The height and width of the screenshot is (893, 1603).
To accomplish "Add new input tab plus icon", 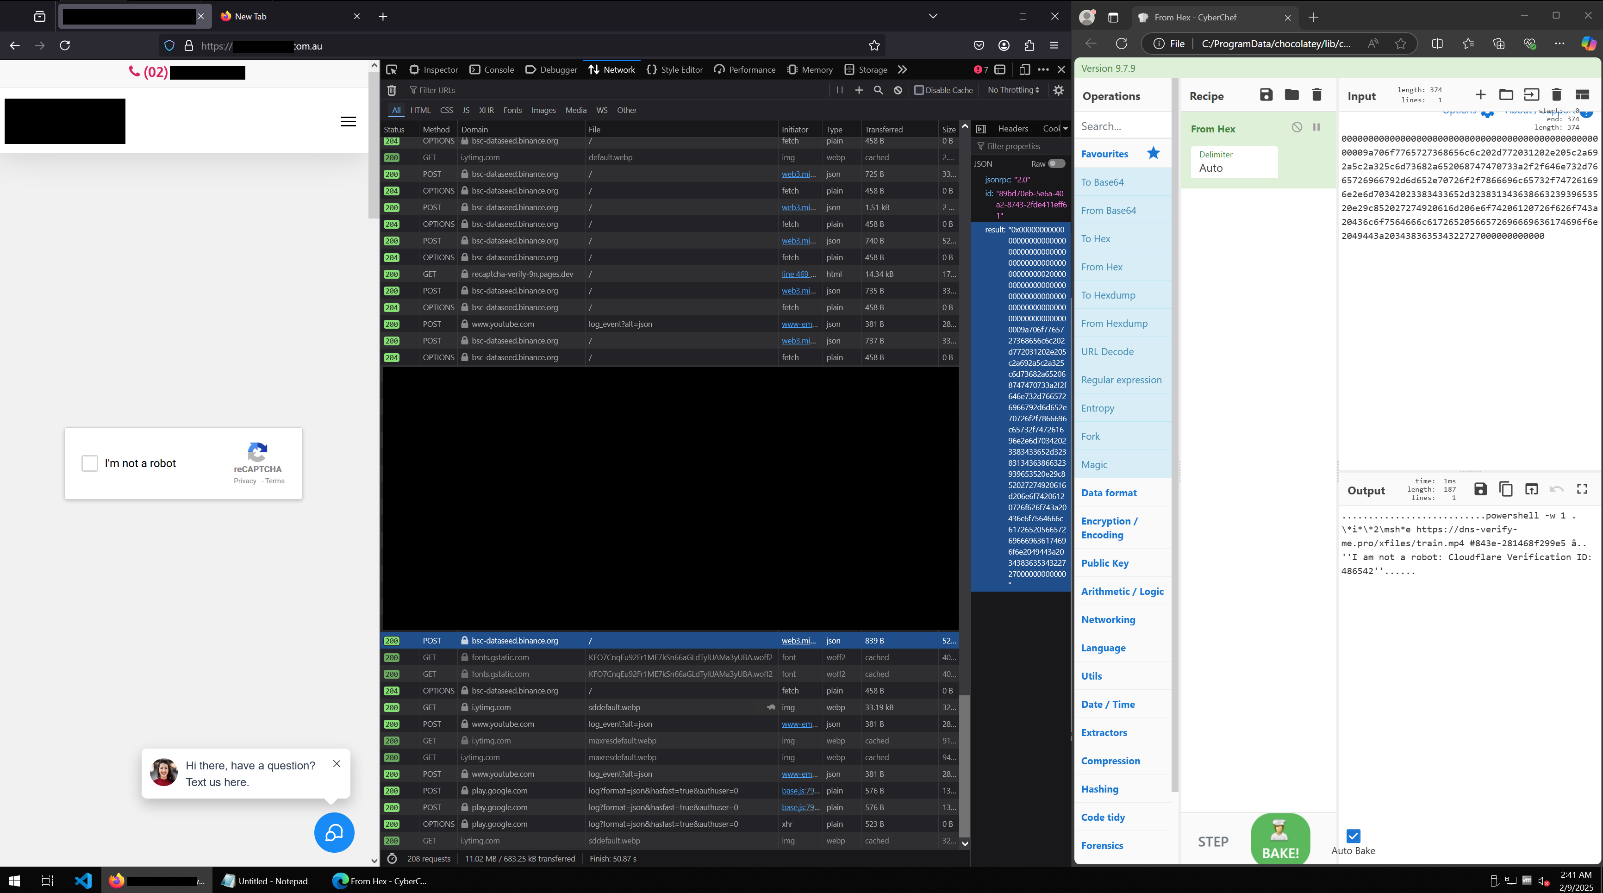I will pos(1480,94).
